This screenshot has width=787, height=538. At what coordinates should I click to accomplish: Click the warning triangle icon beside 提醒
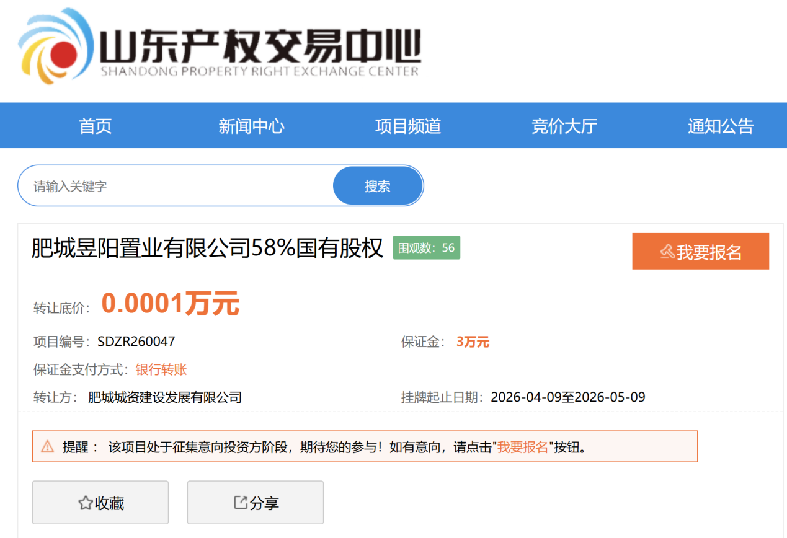[47, 447]
